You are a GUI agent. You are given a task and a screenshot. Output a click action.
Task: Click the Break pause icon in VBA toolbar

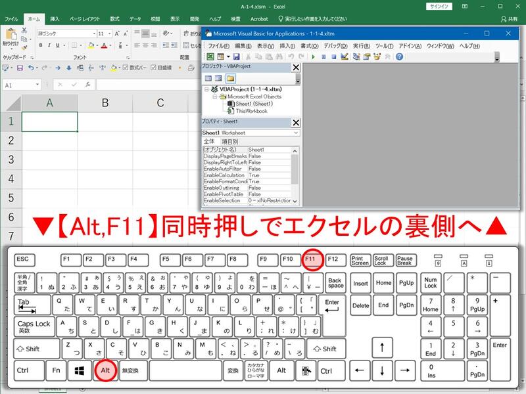click(323, 57)
